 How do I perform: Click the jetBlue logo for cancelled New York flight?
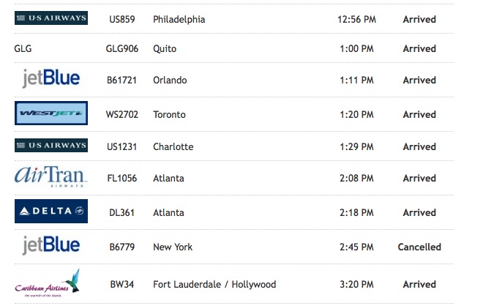pos(51,246)
